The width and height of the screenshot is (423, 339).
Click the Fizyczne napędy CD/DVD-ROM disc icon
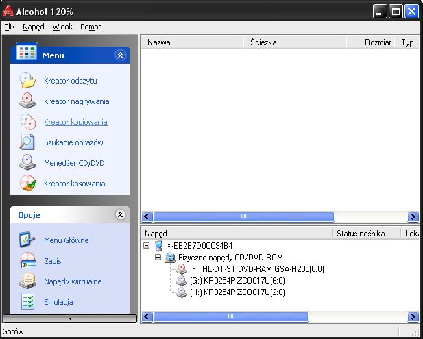click(170, 258)
